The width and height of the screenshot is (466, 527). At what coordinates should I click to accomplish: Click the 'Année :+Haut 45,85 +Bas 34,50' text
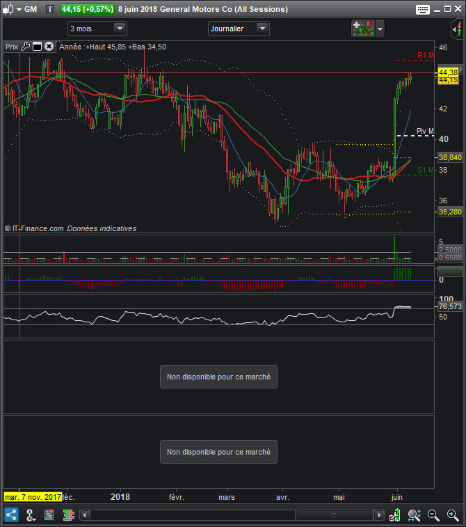pyautogui.click(x=113, y=47)
